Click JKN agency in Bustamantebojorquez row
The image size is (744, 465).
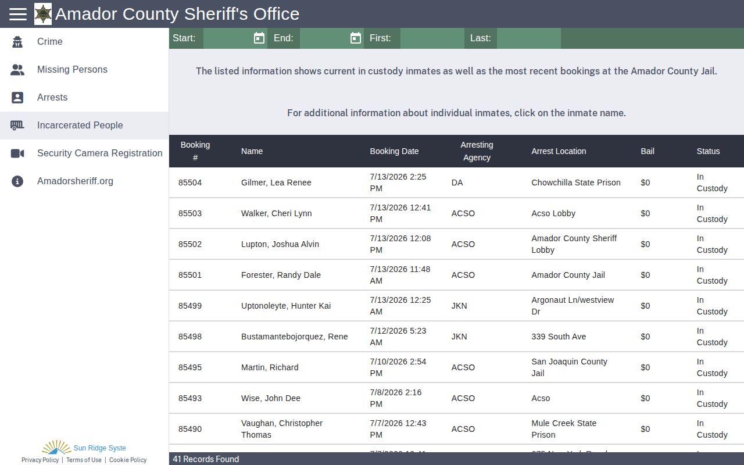(459, 337)
